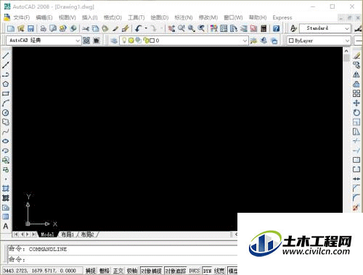The width and height of the screenshot is (363, 275).
Task: Expand the Standard text style dropdown
Action: [347, 29]
